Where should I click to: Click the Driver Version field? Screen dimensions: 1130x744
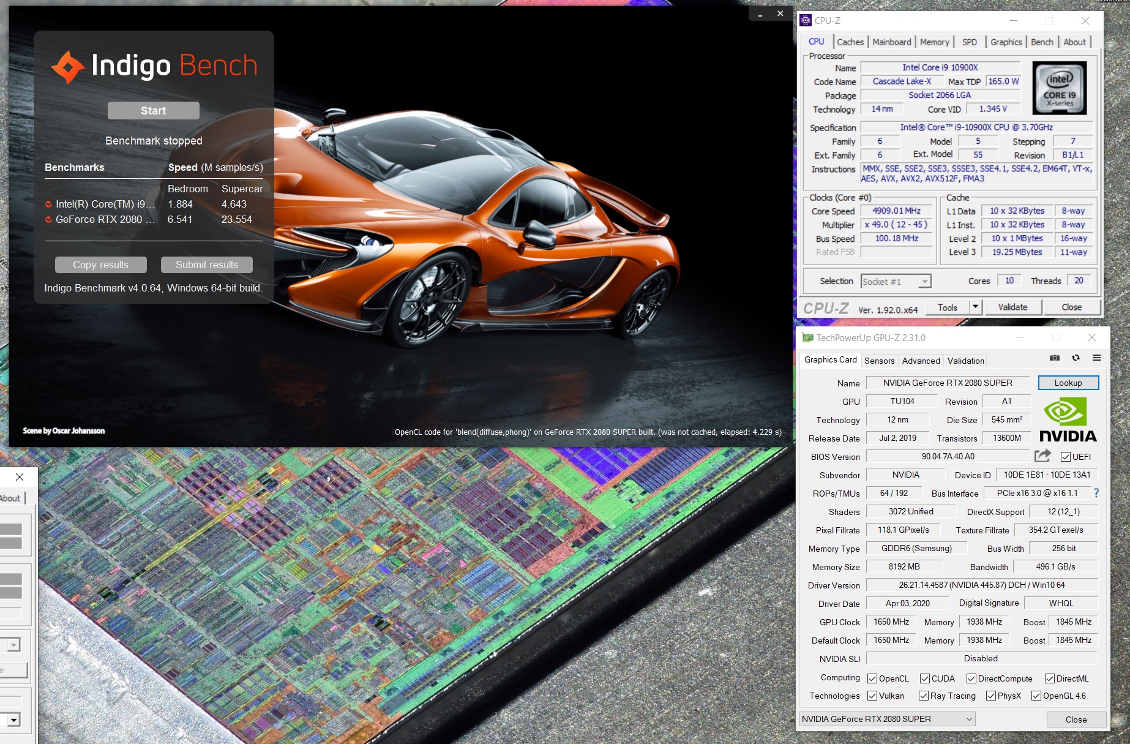[x=982, y=585]
